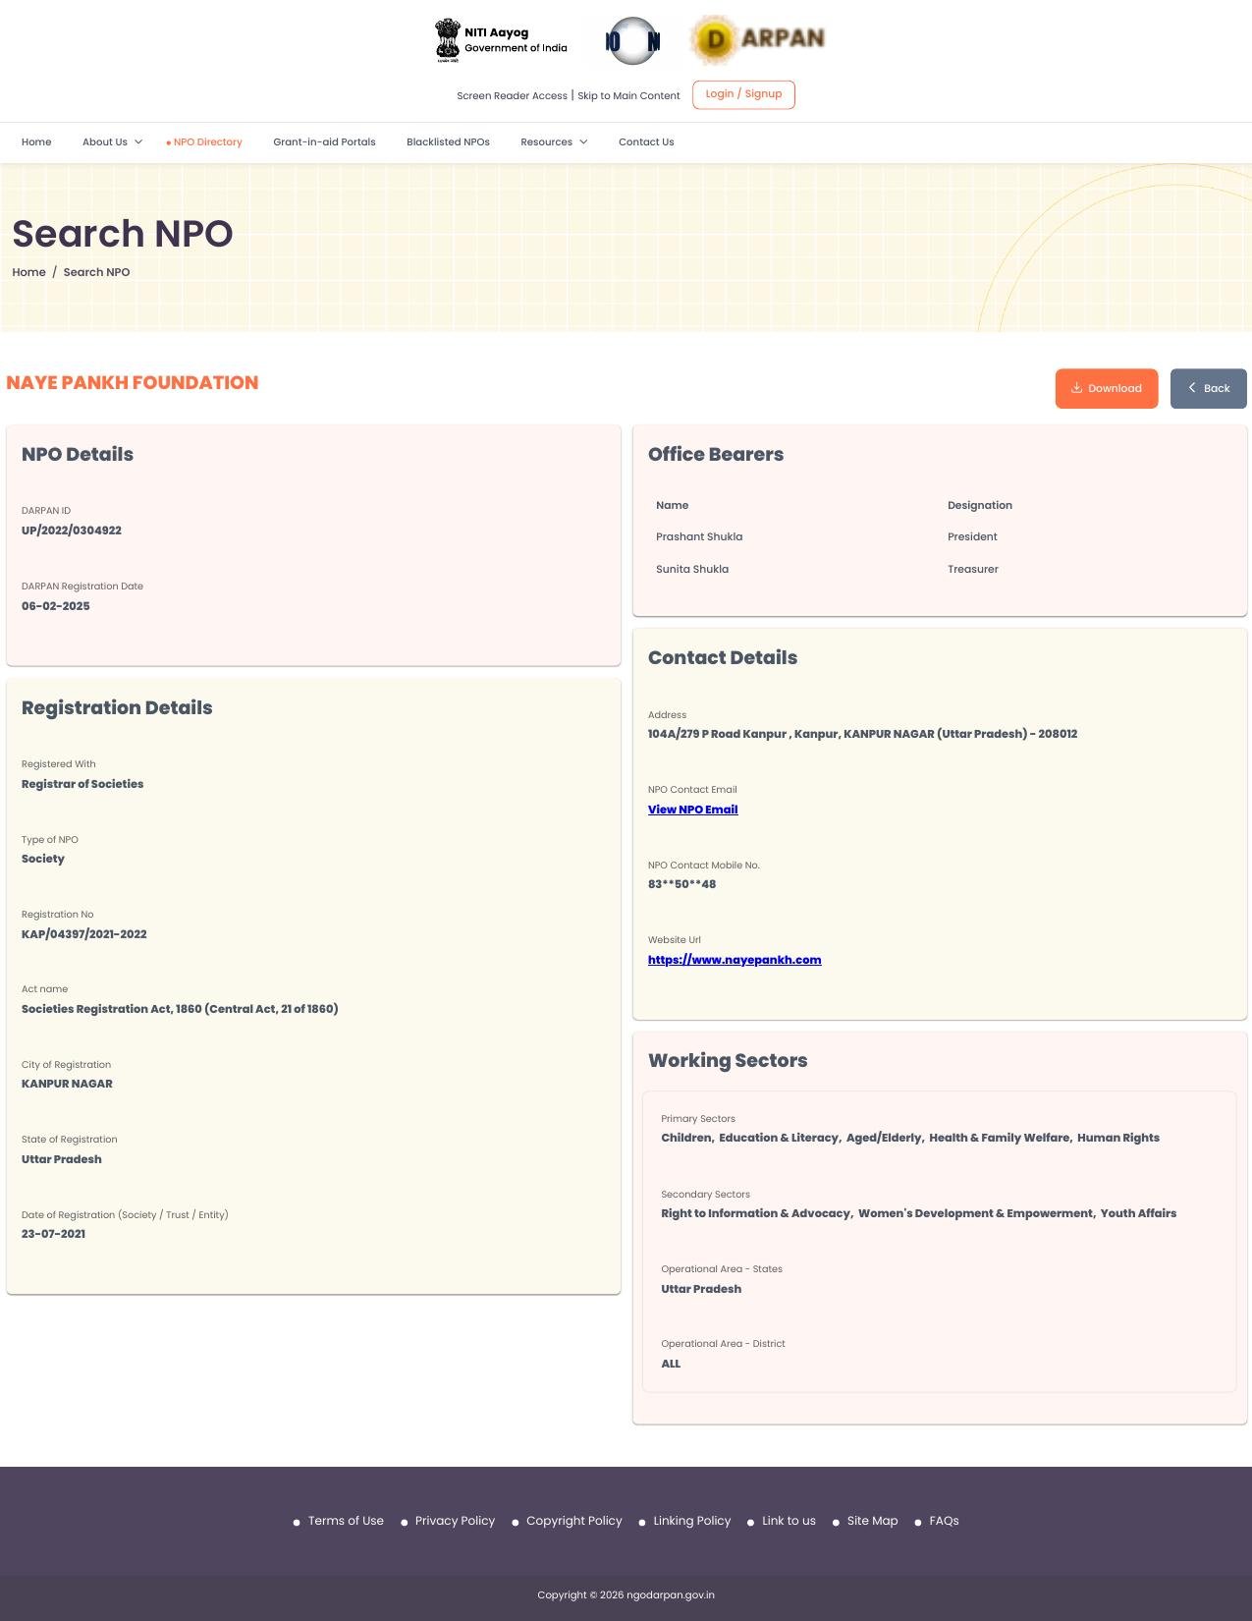Open Copyright Policy footer link
Image resolution: width=1252 pixels, height=1621 pixels.
(x=574, y=1521)
